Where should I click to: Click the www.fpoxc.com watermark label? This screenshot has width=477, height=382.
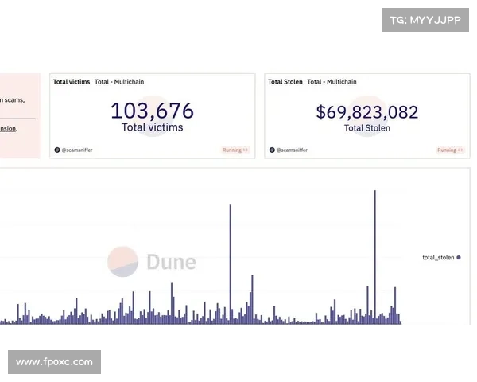point(54,362)
